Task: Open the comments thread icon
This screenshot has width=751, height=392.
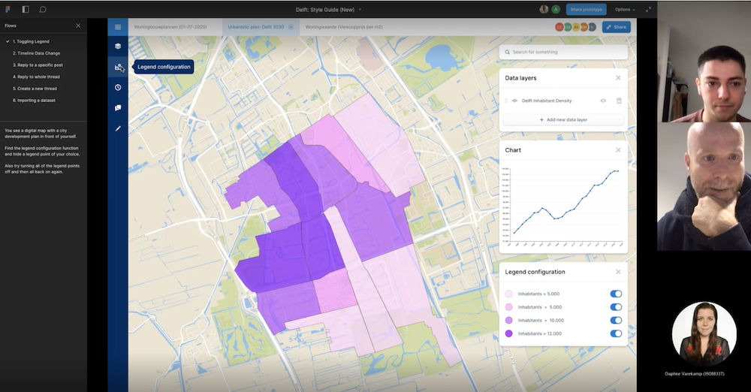Action: click(x=118, y=108)
